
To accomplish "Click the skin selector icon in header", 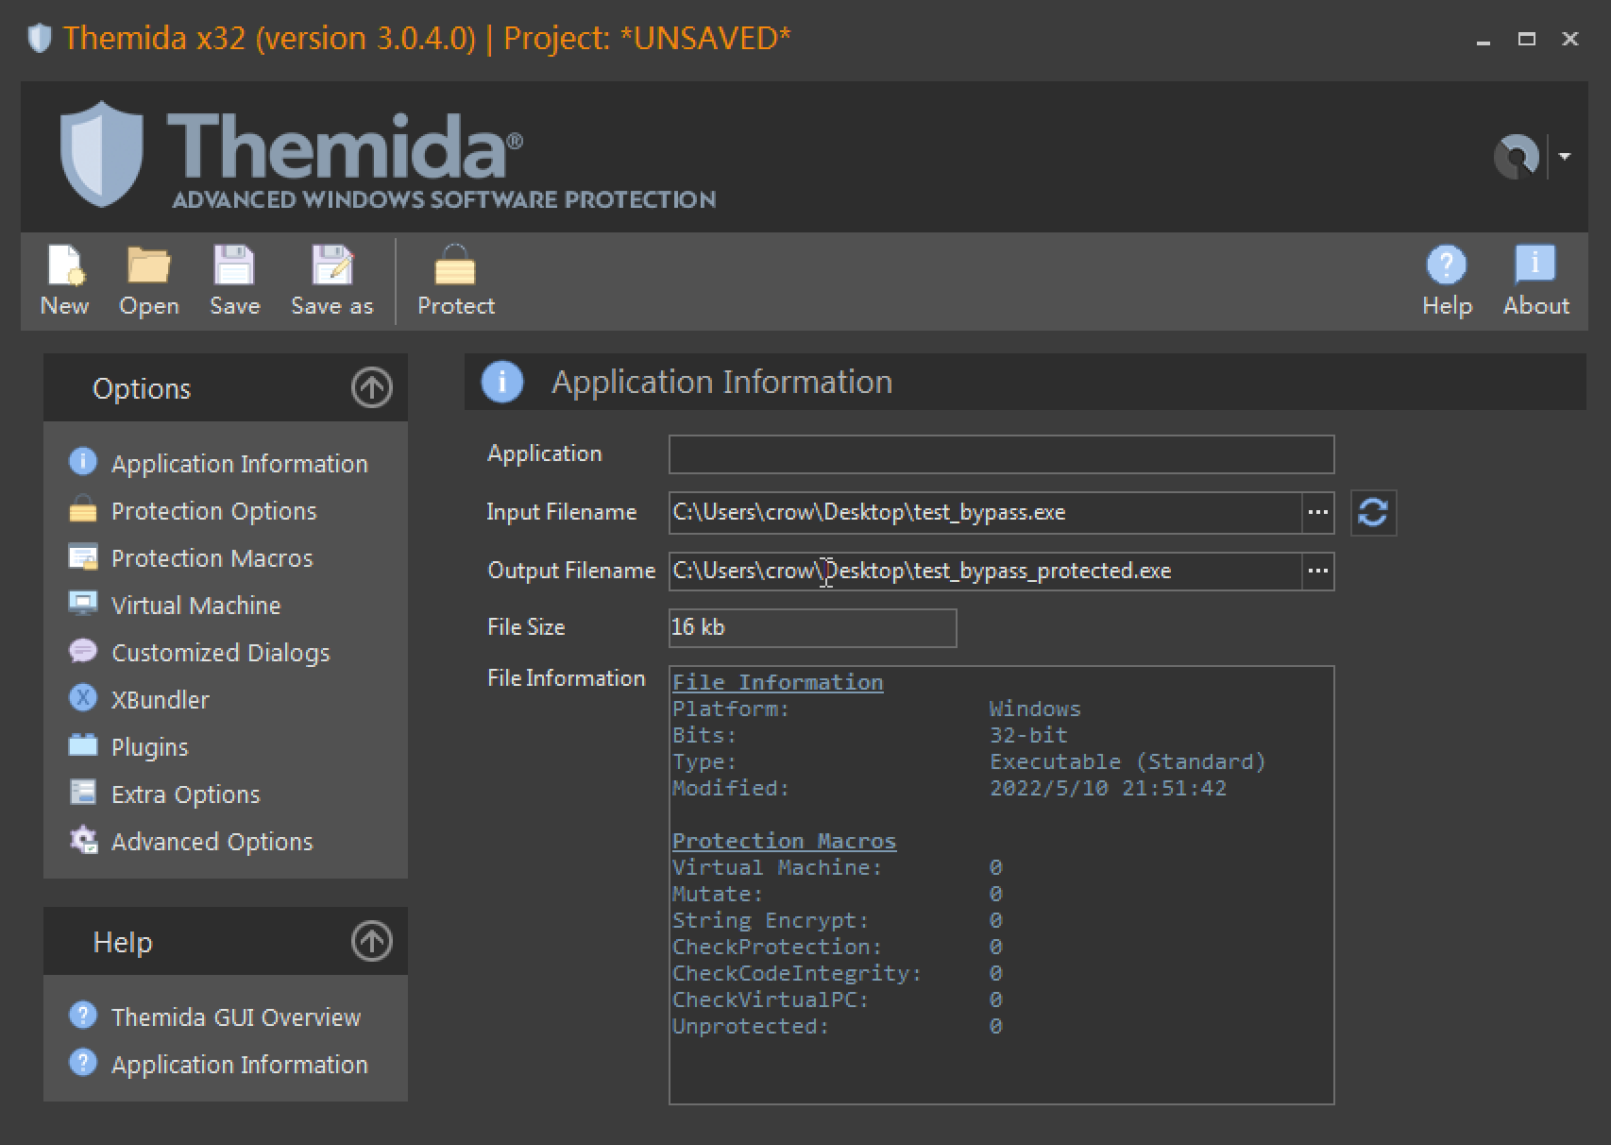I will (x=1517, y=156).
